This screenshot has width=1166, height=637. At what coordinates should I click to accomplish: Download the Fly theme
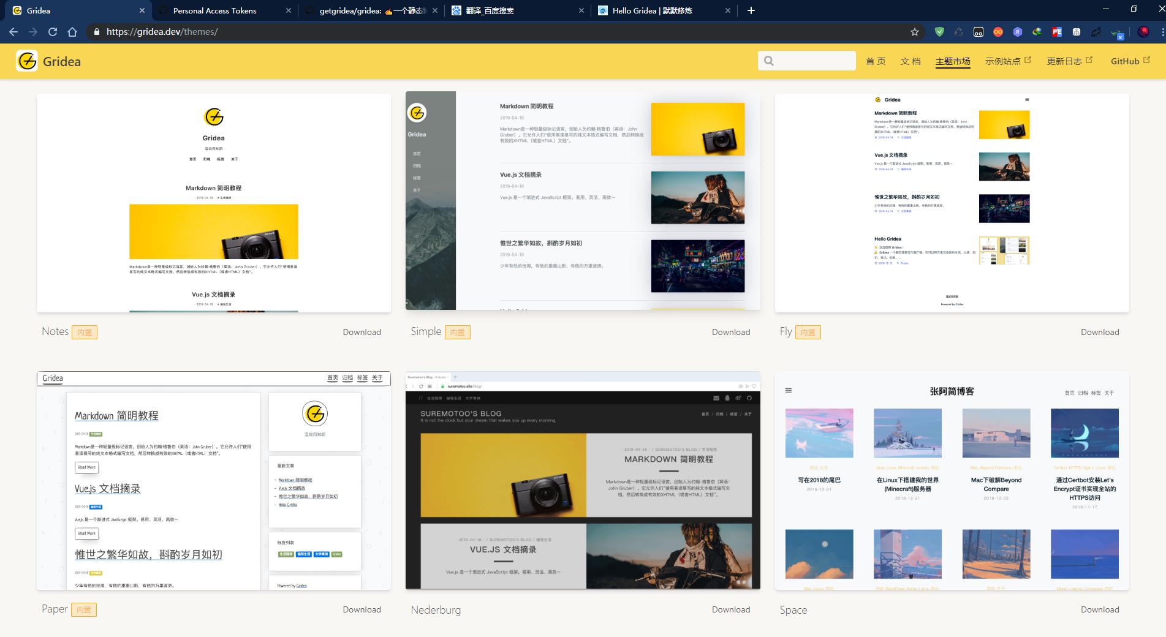1100,332
